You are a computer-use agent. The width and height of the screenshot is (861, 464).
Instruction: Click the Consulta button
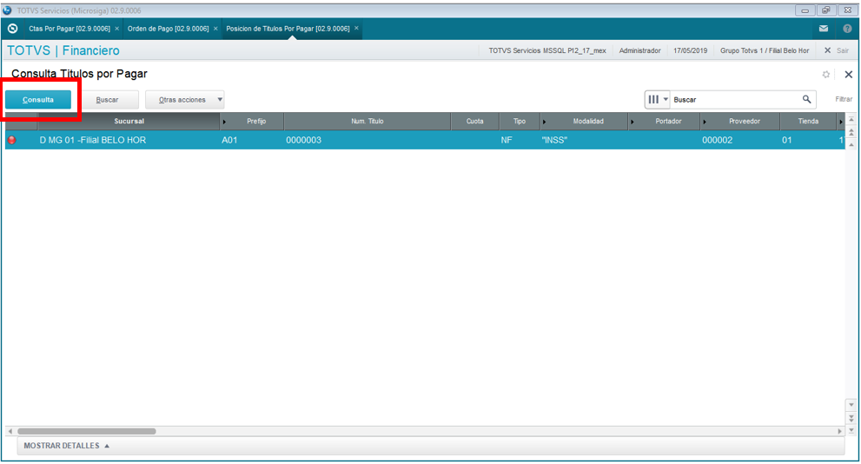[38, 99]
